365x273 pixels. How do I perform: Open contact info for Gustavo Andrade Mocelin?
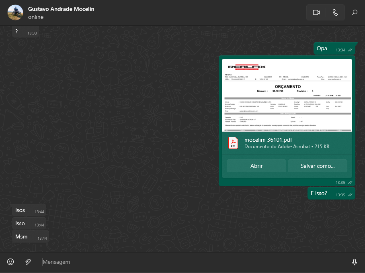point(61,9)
